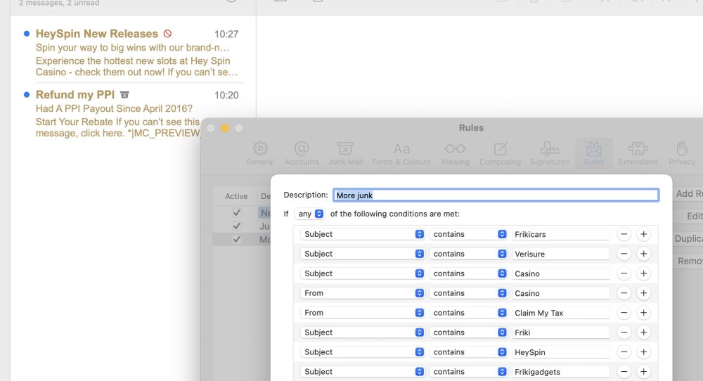Add a condition after the Friki row
Viewport: 703px width, 381px height.
tap(643, 332)
